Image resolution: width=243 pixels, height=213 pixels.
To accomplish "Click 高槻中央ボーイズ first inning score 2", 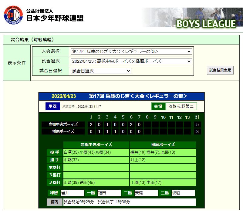I will pyautogui.click(x=91, y=125).
